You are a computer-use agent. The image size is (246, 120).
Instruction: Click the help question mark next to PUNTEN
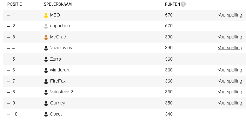coord(183,4)
